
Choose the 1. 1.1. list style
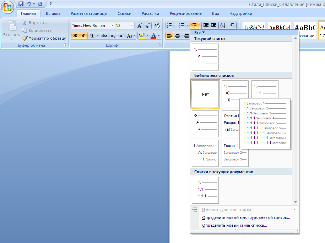pos(265,90)
